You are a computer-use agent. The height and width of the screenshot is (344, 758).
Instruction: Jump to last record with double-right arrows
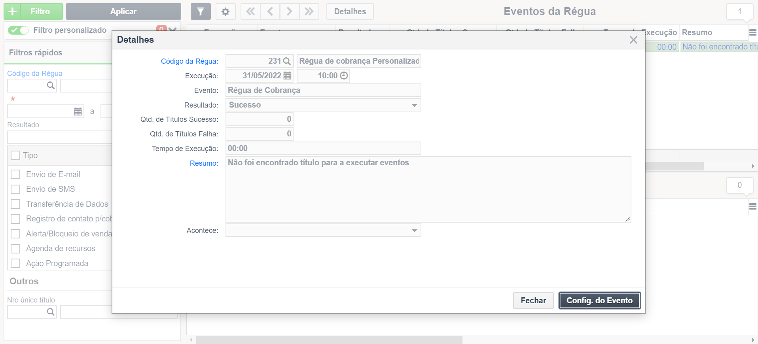309,11
